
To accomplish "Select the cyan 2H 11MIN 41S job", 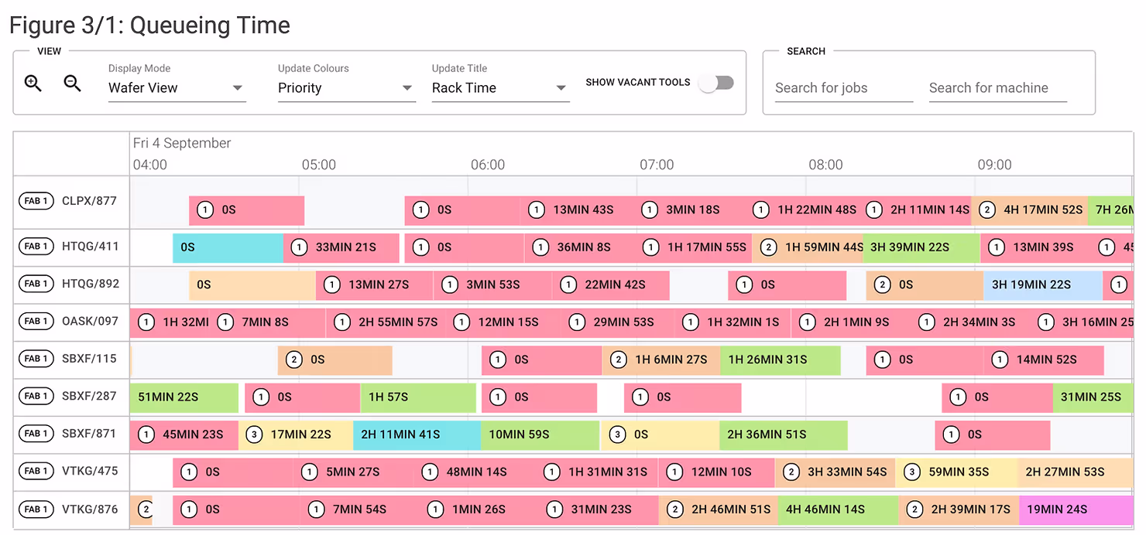I will [x=417, y=434].
